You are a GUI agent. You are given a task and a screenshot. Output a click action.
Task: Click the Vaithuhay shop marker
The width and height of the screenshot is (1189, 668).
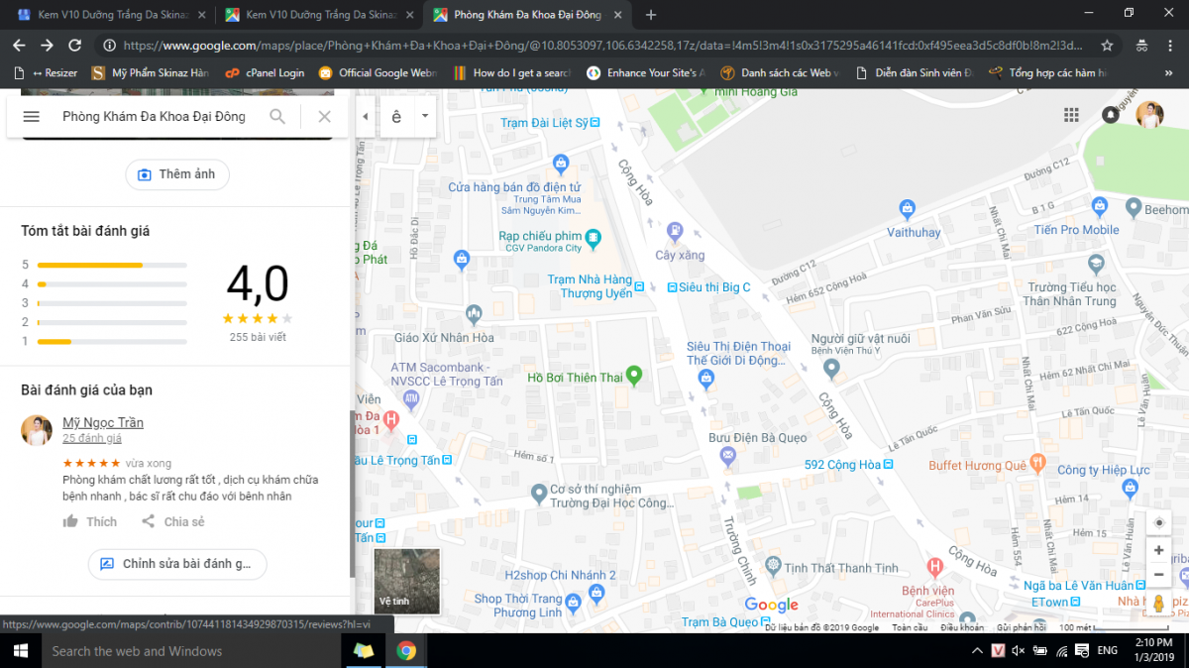click(x=907, y=209)
